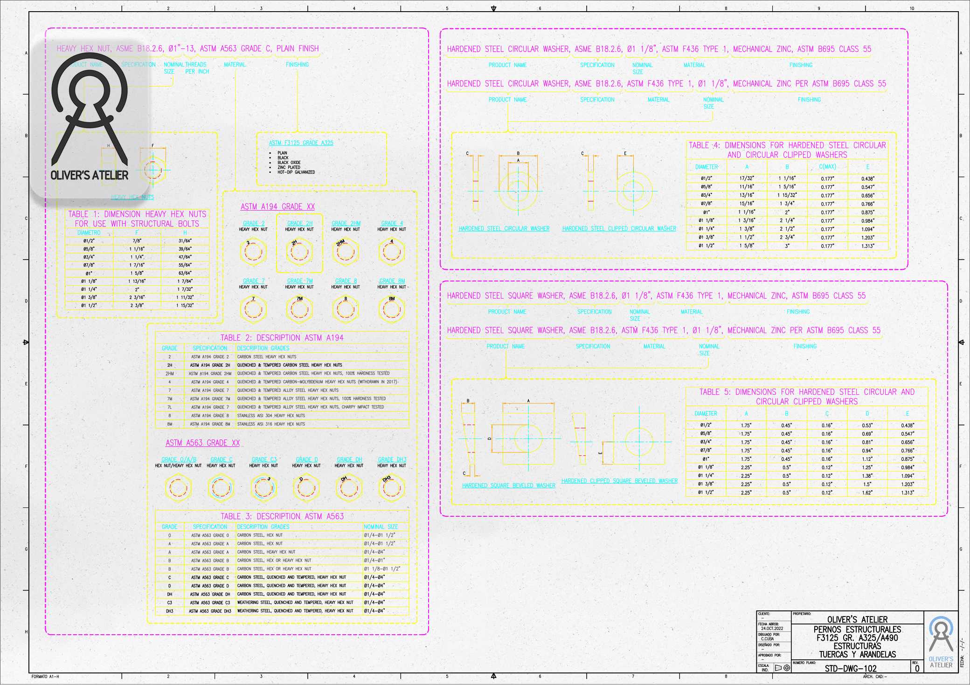Select the GRADE D nut drawing
The height and width of the screenshot is (685, 970).
tap(306, 488)
